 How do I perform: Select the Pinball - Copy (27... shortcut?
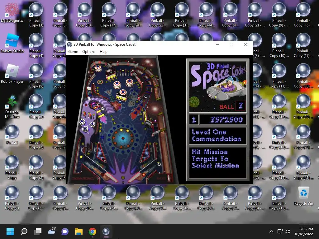(x=157, y=15)
